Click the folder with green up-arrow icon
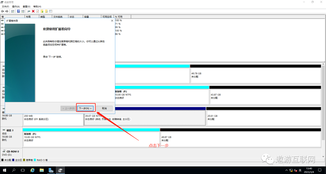 42,11
